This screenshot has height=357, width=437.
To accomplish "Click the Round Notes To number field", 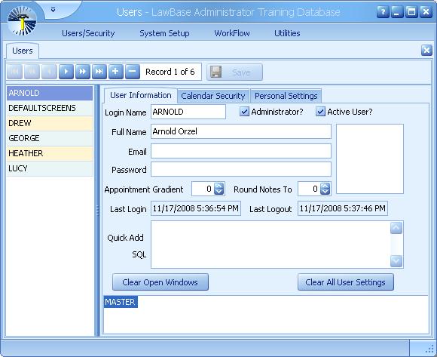I will click(309, 189).
